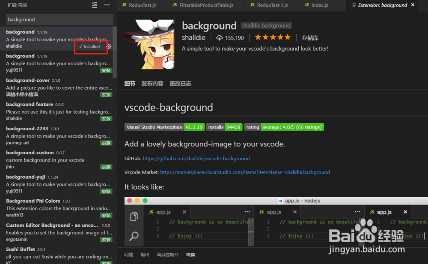Install the background extension by yuji9511

click(106, 71)
